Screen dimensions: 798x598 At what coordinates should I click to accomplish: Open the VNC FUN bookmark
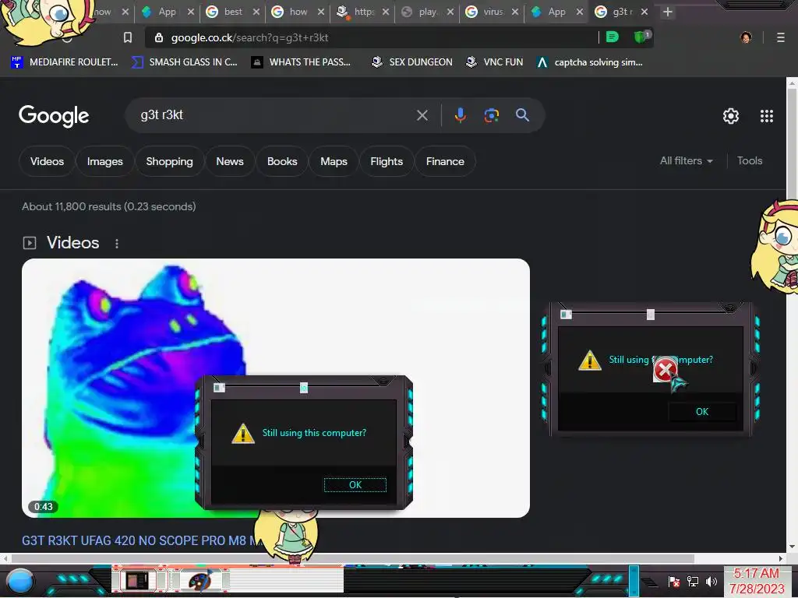click(495, 62)
